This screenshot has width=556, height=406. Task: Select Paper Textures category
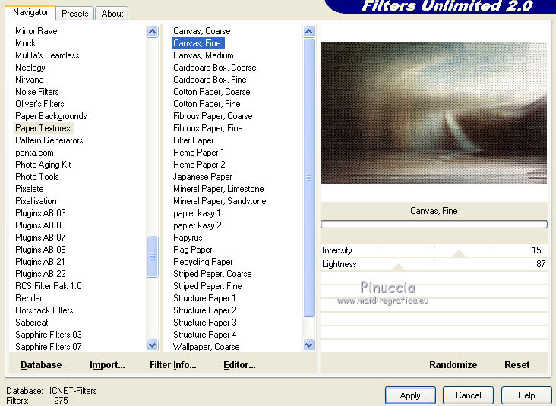[43, 128]
